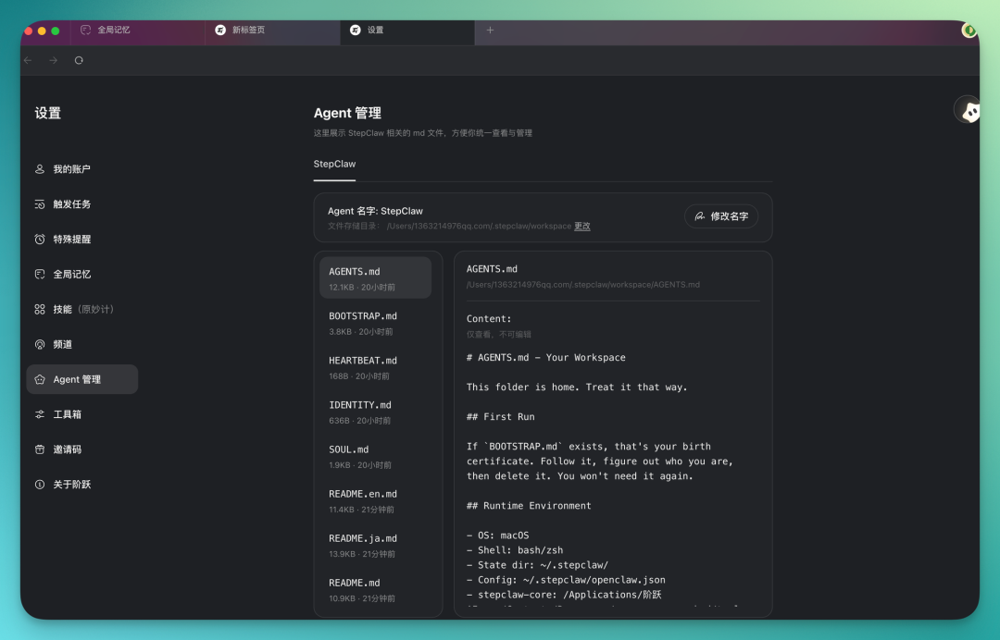Click the forward navigation arrow
1000x640 pixels.
[x=54, y=60]
